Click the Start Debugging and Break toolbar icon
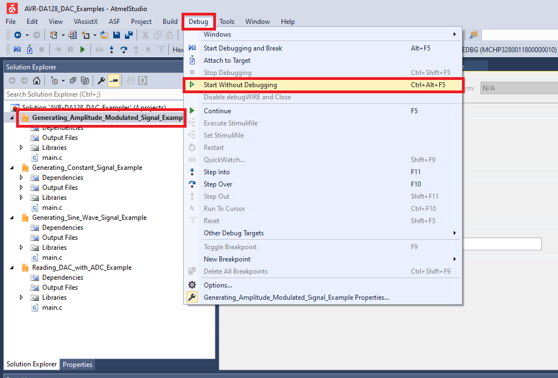Viewport: 558px width, 378px height. pos(17,49)
